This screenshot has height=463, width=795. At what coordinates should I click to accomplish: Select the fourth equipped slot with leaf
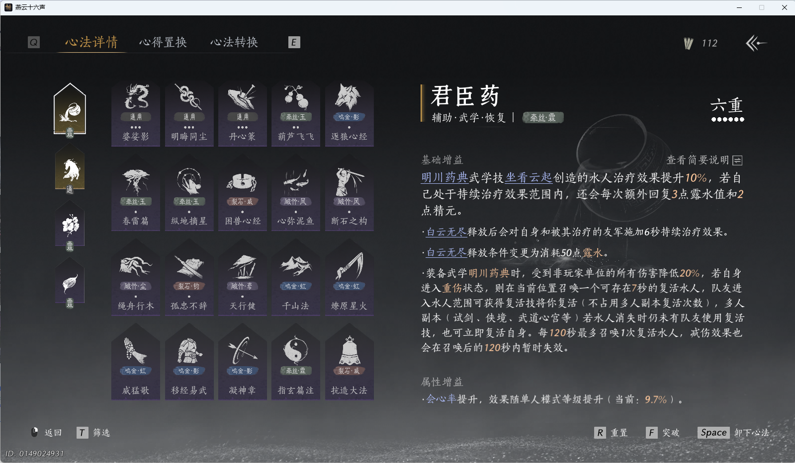tap(70, 283)
